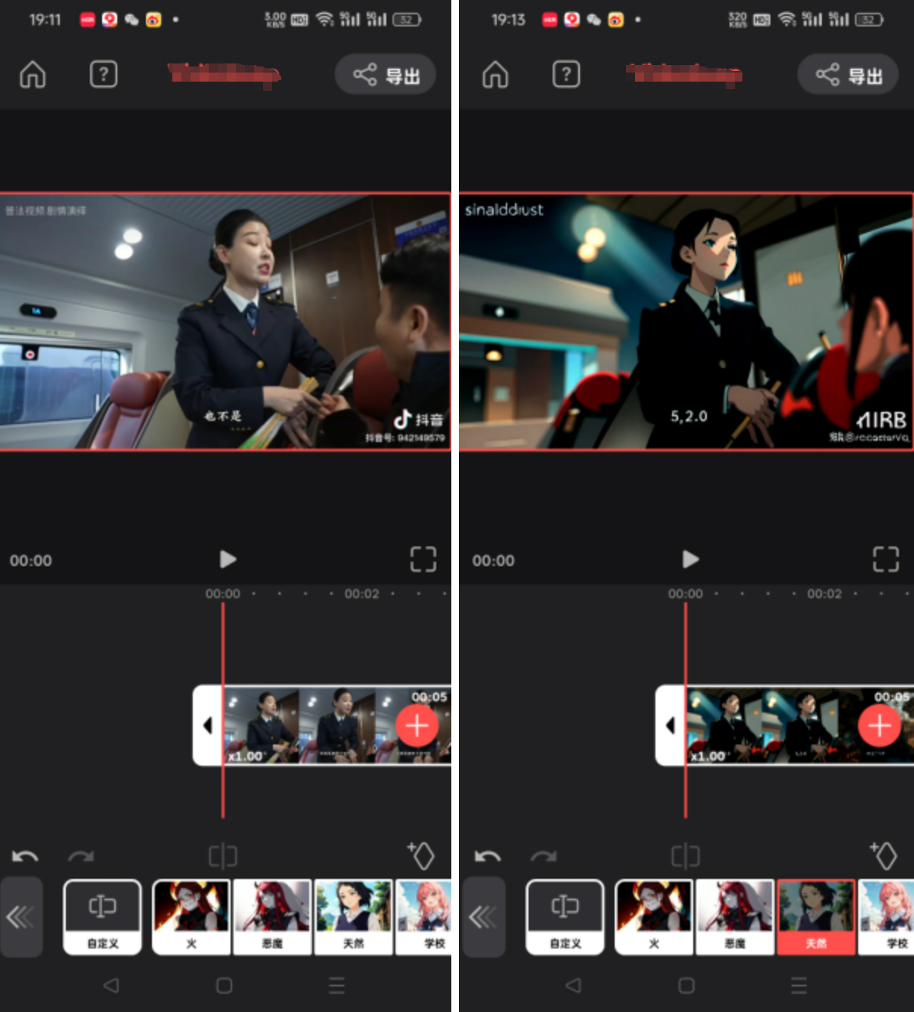Screen dimensions: 914x1012
Task: Select the 火 style in the left screen
Action: (191, 916)
